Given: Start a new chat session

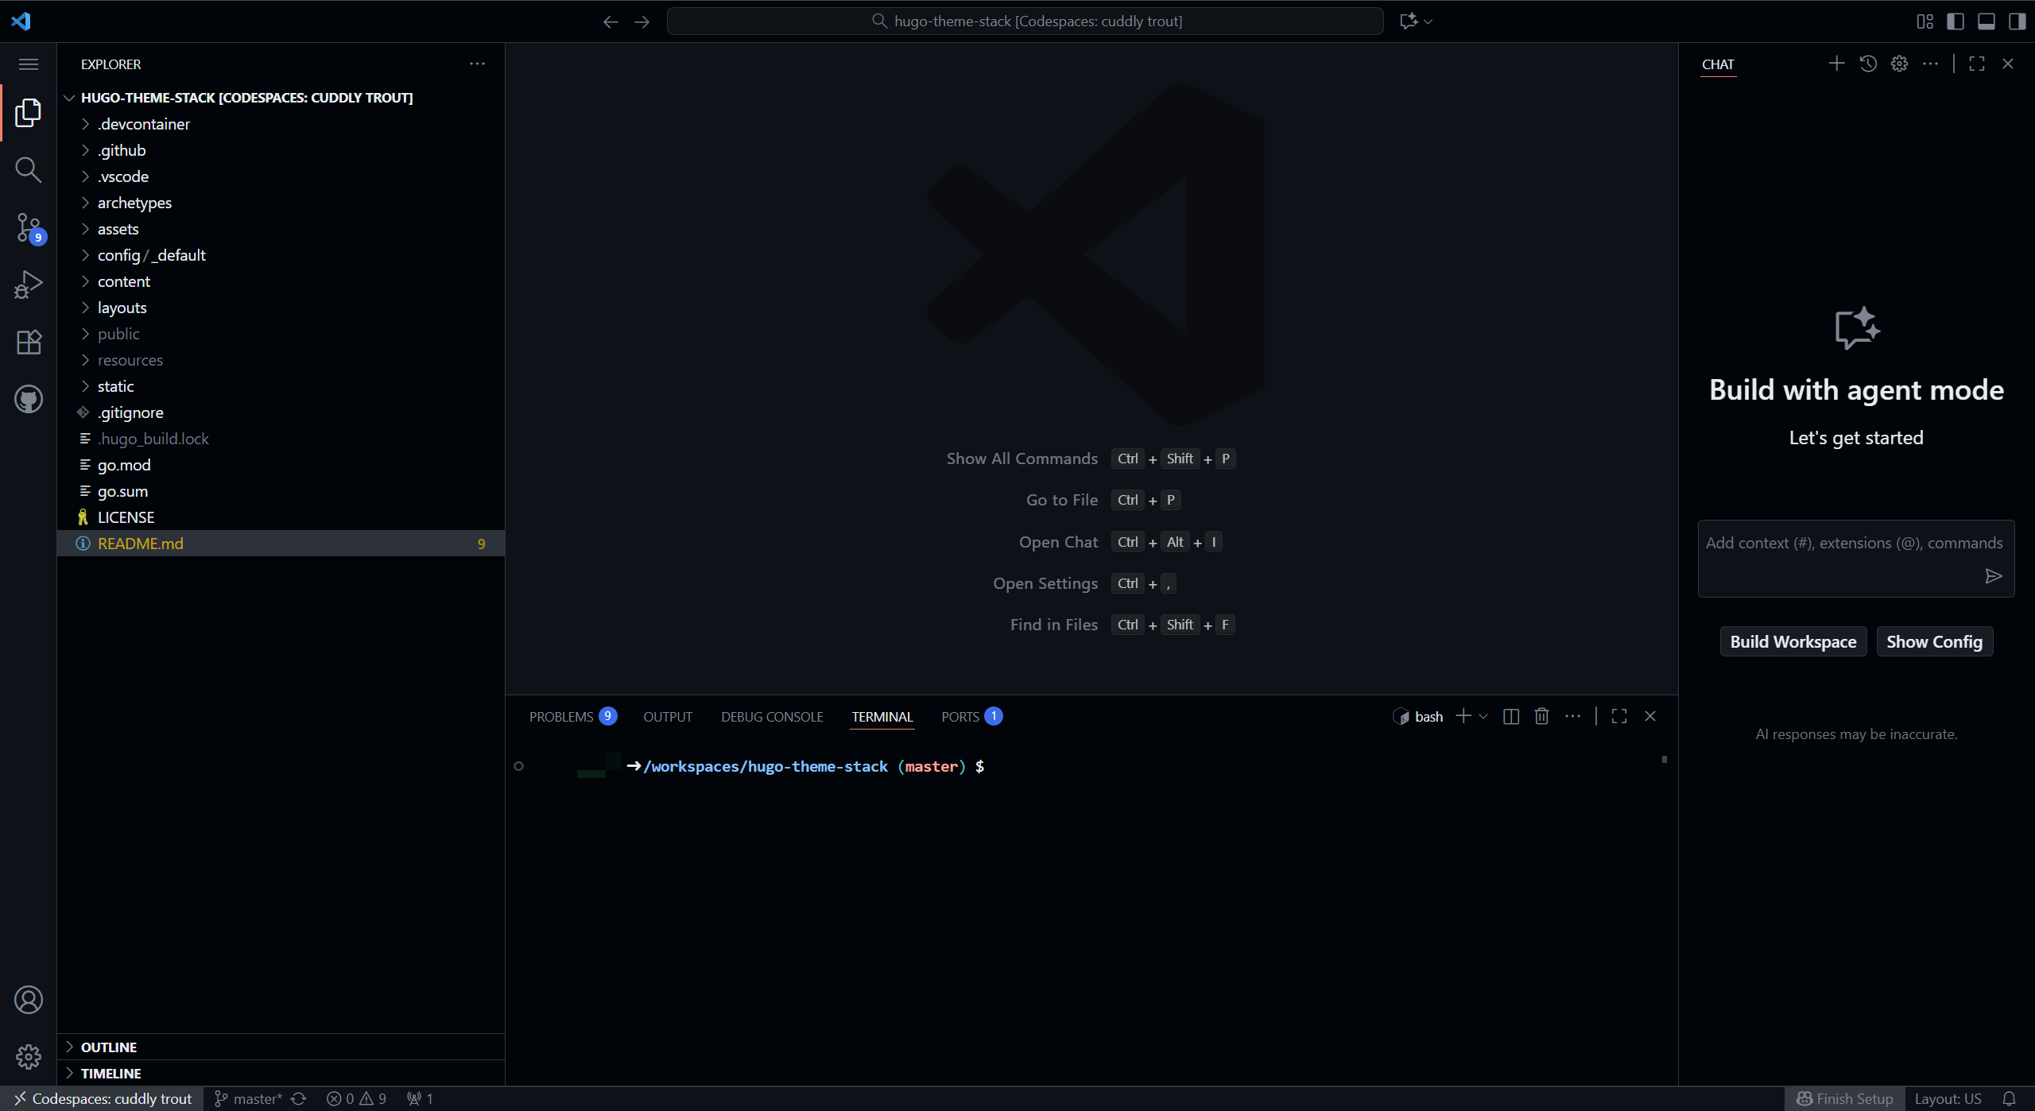Looking at the screenshot, I should tap(1836, 64).
